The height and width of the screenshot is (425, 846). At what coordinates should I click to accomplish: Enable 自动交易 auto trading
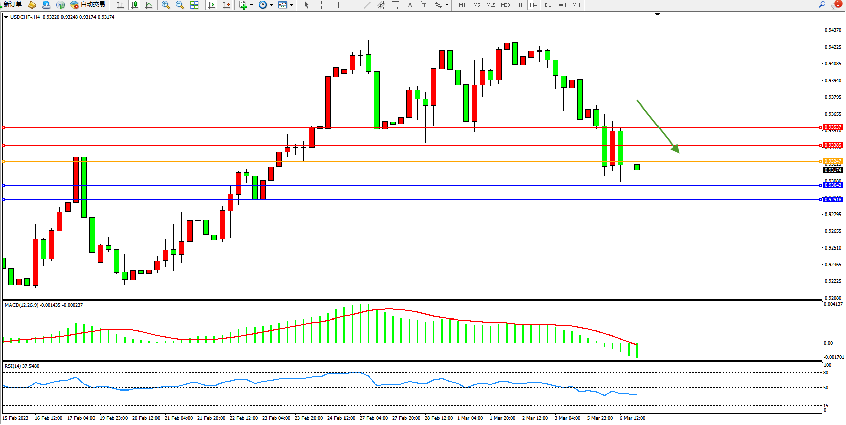(x=88, y=5)
